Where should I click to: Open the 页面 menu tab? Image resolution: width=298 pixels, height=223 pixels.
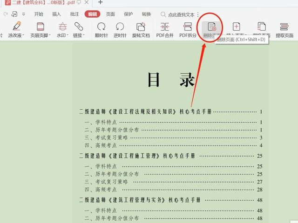click(110, 14)
